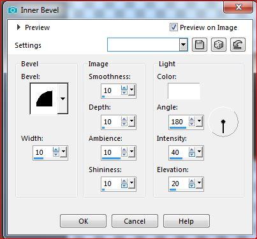
Task: Expand the Preview disclosure triangle
Action: (18, 27)
